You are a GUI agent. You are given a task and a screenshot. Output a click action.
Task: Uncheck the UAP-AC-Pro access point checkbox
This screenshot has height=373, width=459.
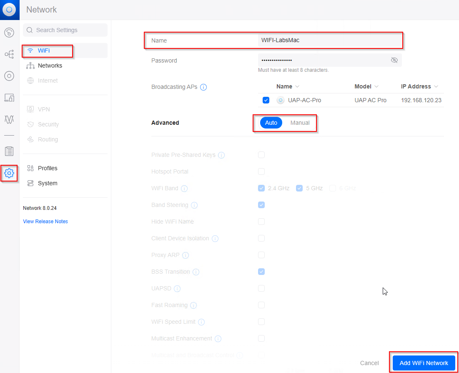pyautogui.click(x=266, y=100)
